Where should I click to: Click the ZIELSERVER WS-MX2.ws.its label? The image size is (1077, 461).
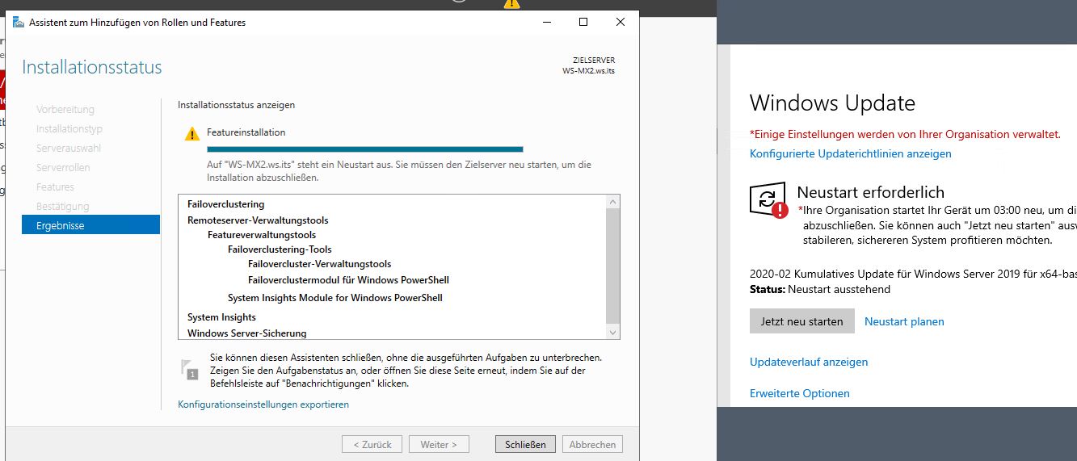(588, 65)
